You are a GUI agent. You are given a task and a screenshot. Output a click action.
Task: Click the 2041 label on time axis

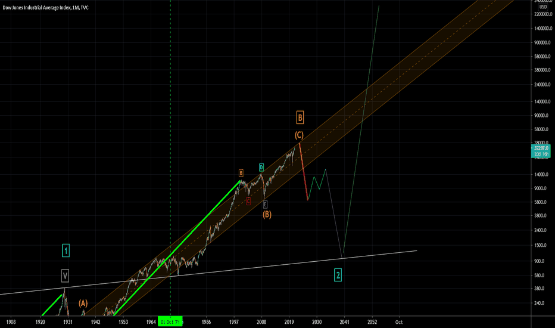tap(344, 322)
